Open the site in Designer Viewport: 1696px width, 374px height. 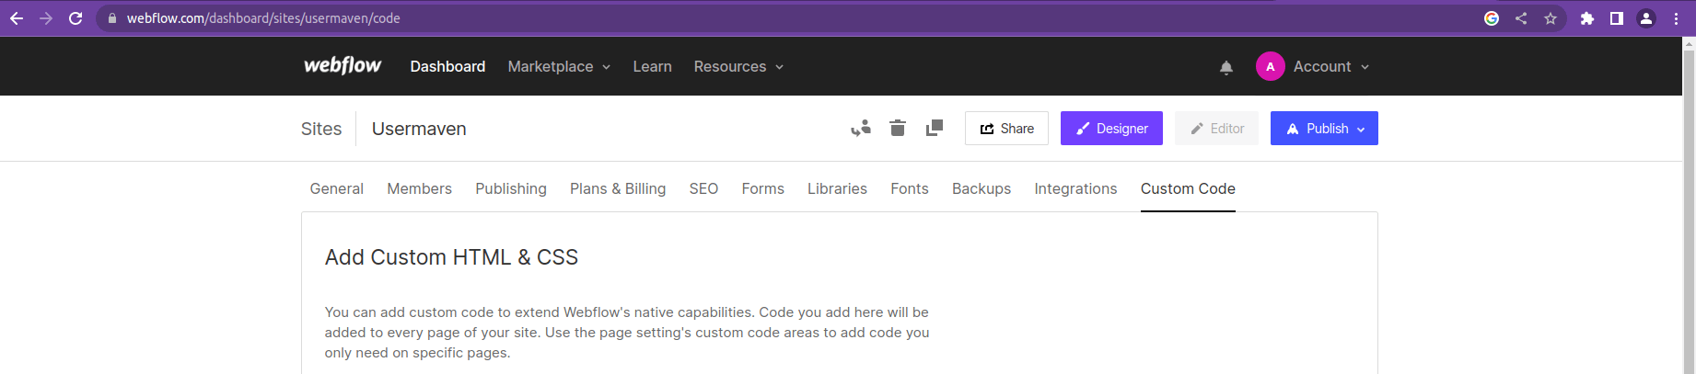[1111, 129]
